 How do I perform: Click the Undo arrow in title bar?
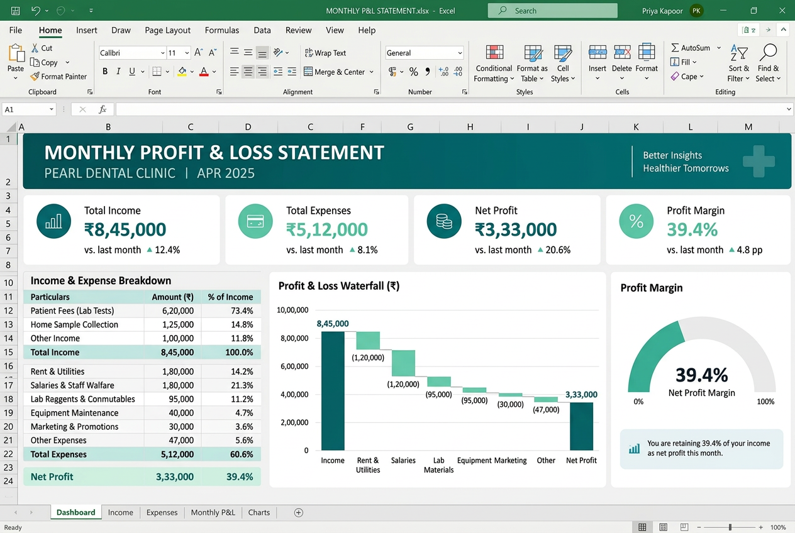tap(35, 11)
